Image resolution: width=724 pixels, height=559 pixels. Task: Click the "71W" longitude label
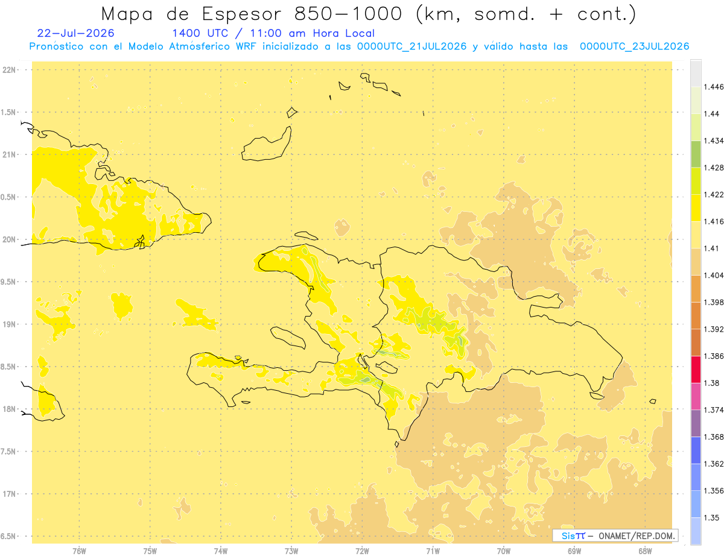coord(433,551)
